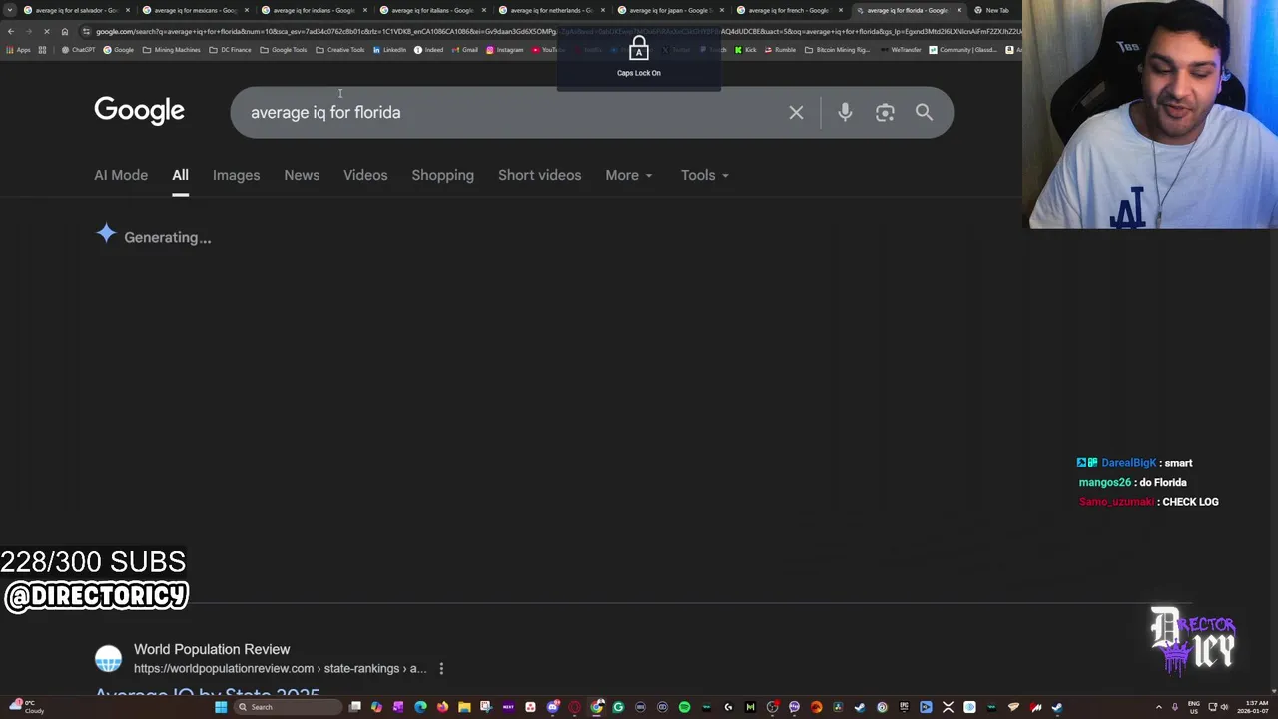This screenshot has width=1278, height=719.
Task: Open the World Population Review result link
Action: coord(208,694)
